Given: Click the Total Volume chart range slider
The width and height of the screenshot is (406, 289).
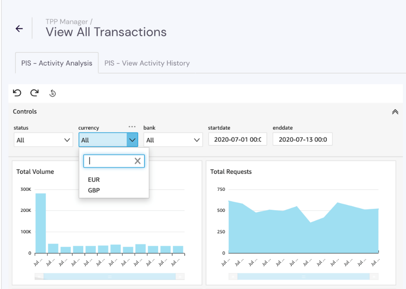Looking at the screenshot, I should pos(110,276).
